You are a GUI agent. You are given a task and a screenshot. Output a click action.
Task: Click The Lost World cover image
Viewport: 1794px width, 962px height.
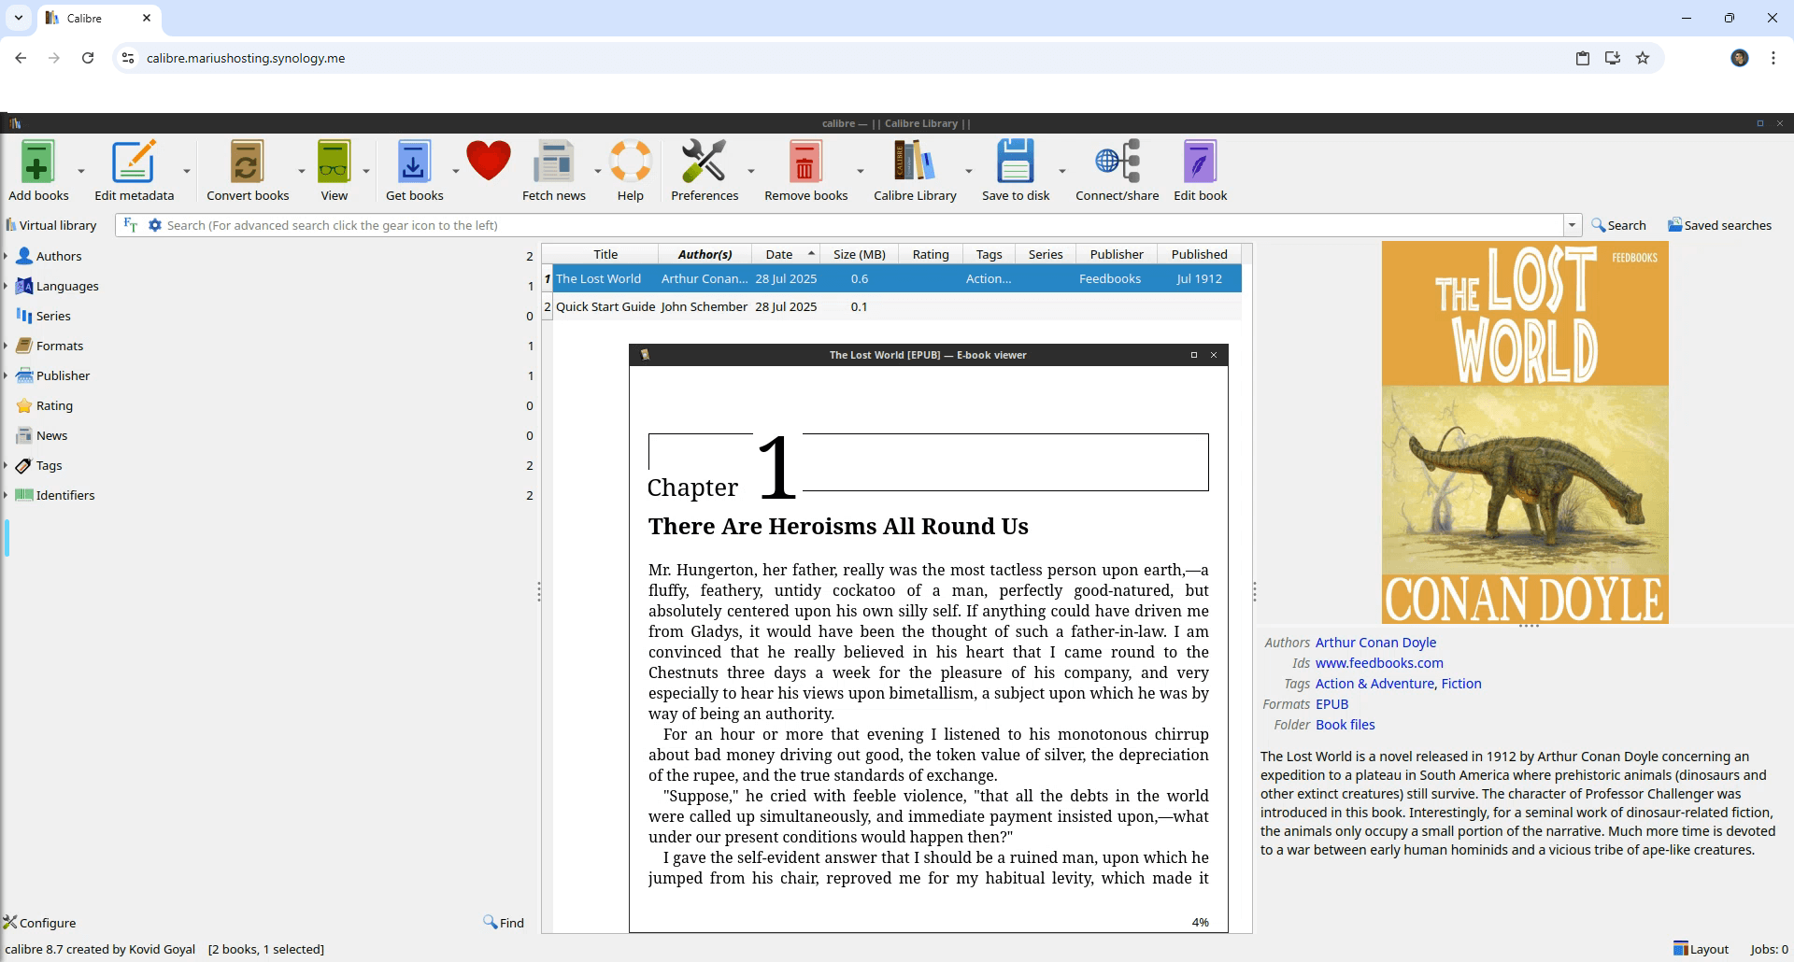point(1525,432)
